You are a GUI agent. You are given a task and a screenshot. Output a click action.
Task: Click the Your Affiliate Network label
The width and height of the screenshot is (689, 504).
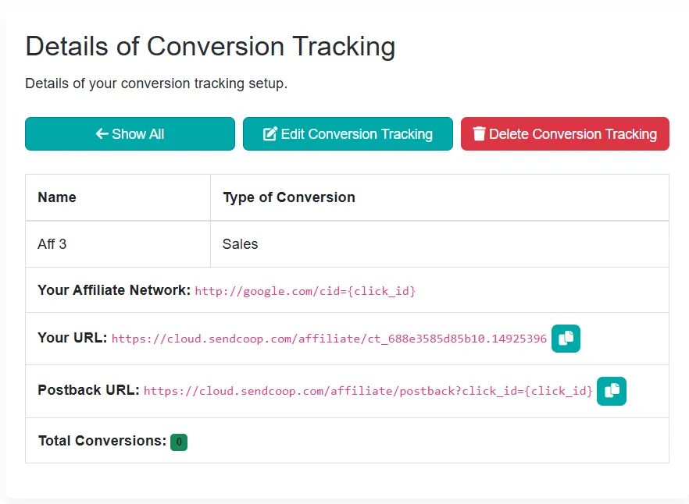114,290
